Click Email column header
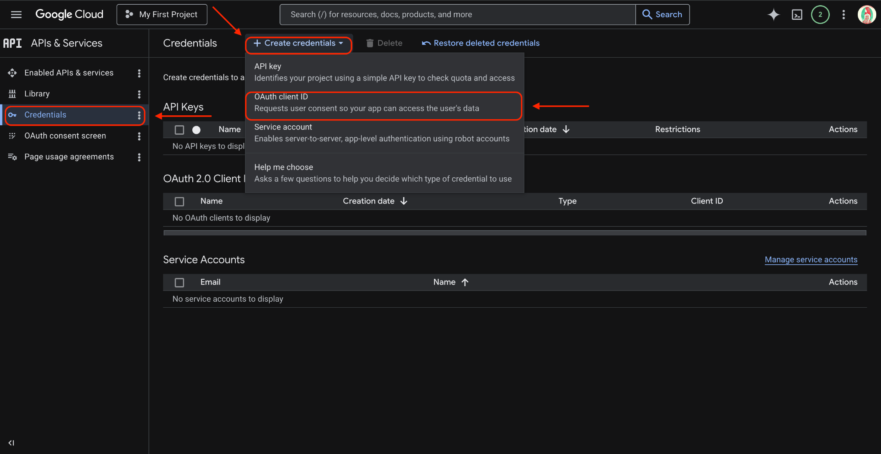The image size is (881, 454). click(x=210, y=282)
